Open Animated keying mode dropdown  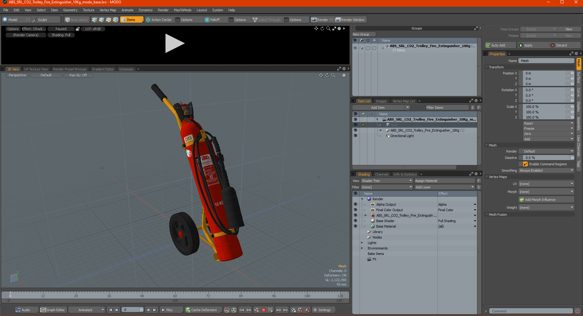pos(87,310)
